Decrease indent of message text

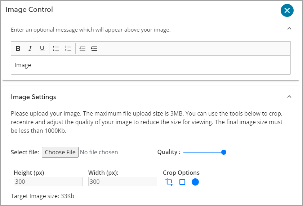point(82,48)
